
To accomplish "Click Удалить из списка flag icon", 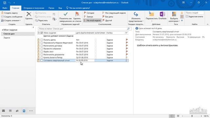I will pos(77,17).
